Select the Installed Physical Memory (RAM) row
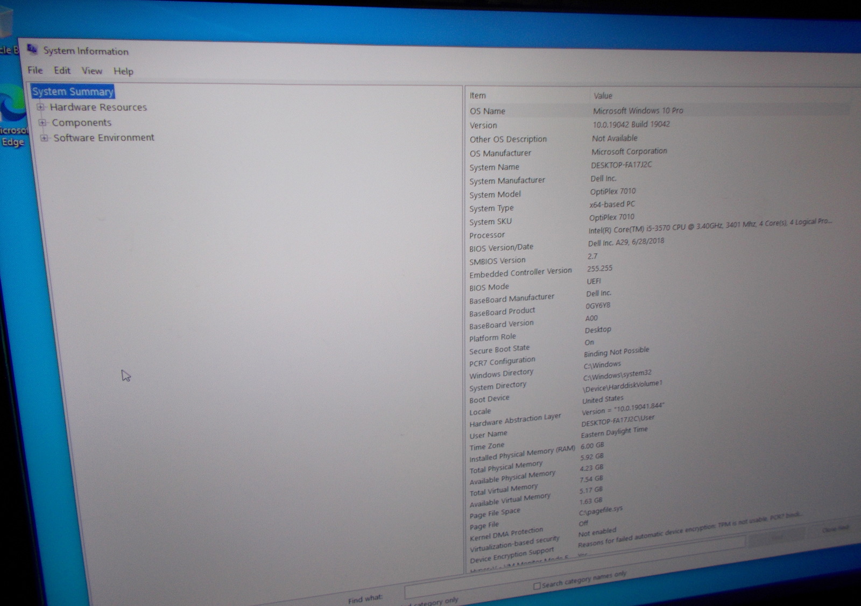Viewport: 861px width, 606px height. [x=521, y=454]
